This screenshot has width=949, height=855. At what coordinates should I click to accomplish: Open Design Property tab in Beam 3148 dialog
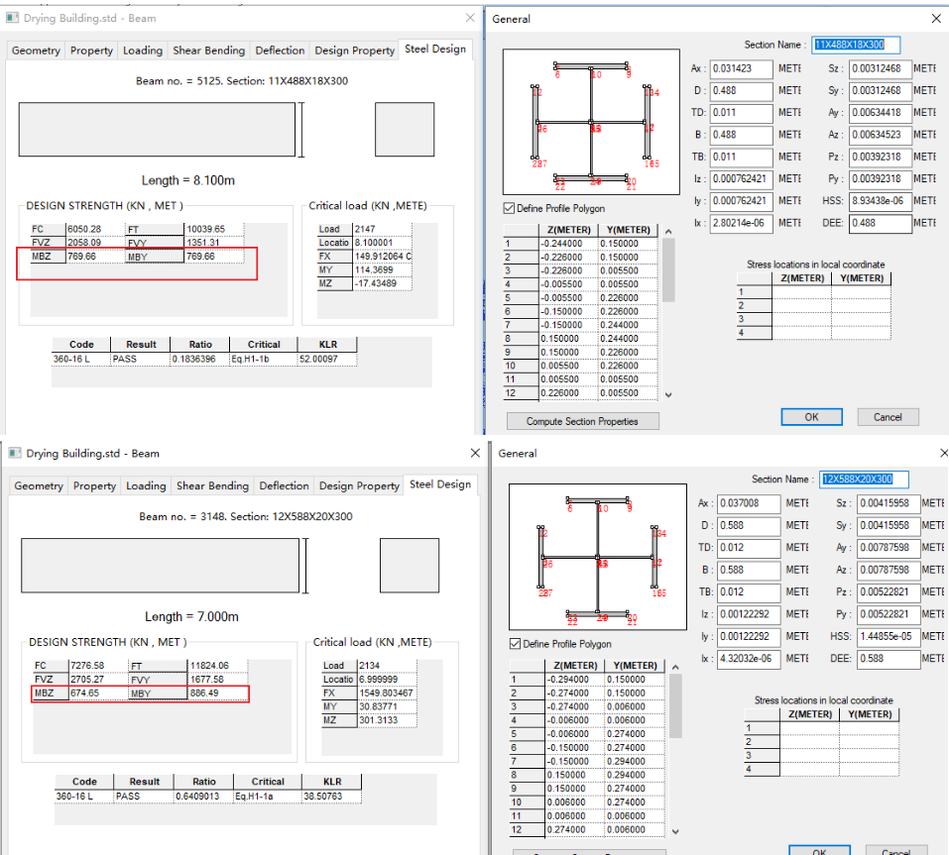coord(358,486)
